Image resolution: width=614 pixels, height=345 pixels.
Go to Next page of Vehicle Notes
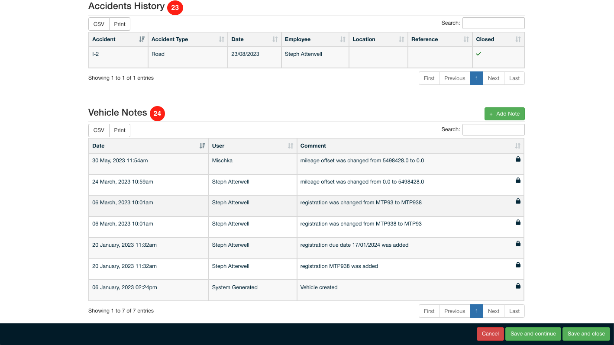click(x=493, y=311)
